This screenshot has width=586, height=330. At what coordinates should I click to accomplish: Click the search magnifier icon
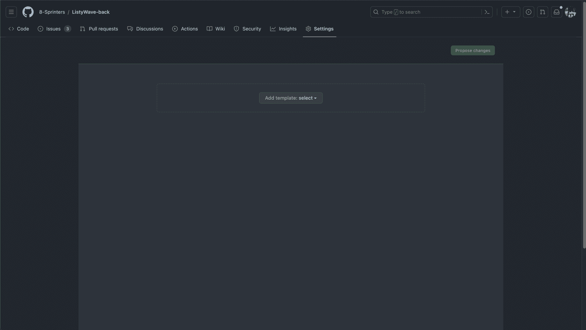pyautogui.click(x=376, y=12)
